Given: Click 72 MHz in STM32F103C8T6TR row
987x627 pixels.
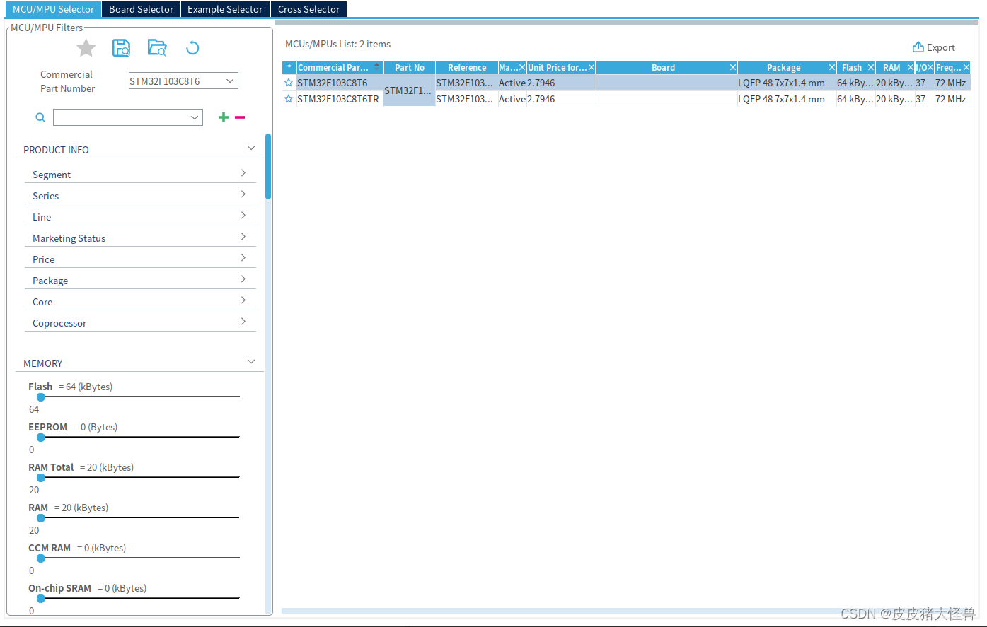Looking at the screenshot, I should 950,99.
